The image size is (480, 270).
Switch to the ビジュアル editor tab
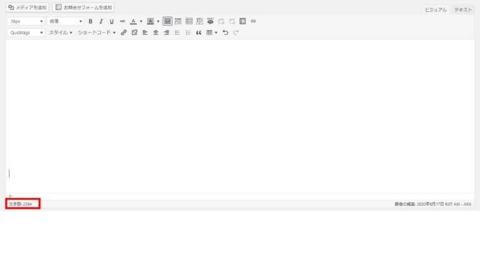(x=436, y=10)
